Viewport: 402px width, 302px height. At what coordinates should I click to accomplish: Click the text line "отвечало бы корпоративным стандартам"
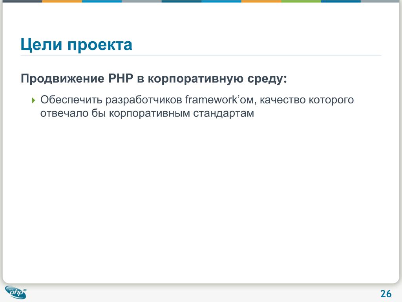tap(147, 113)
